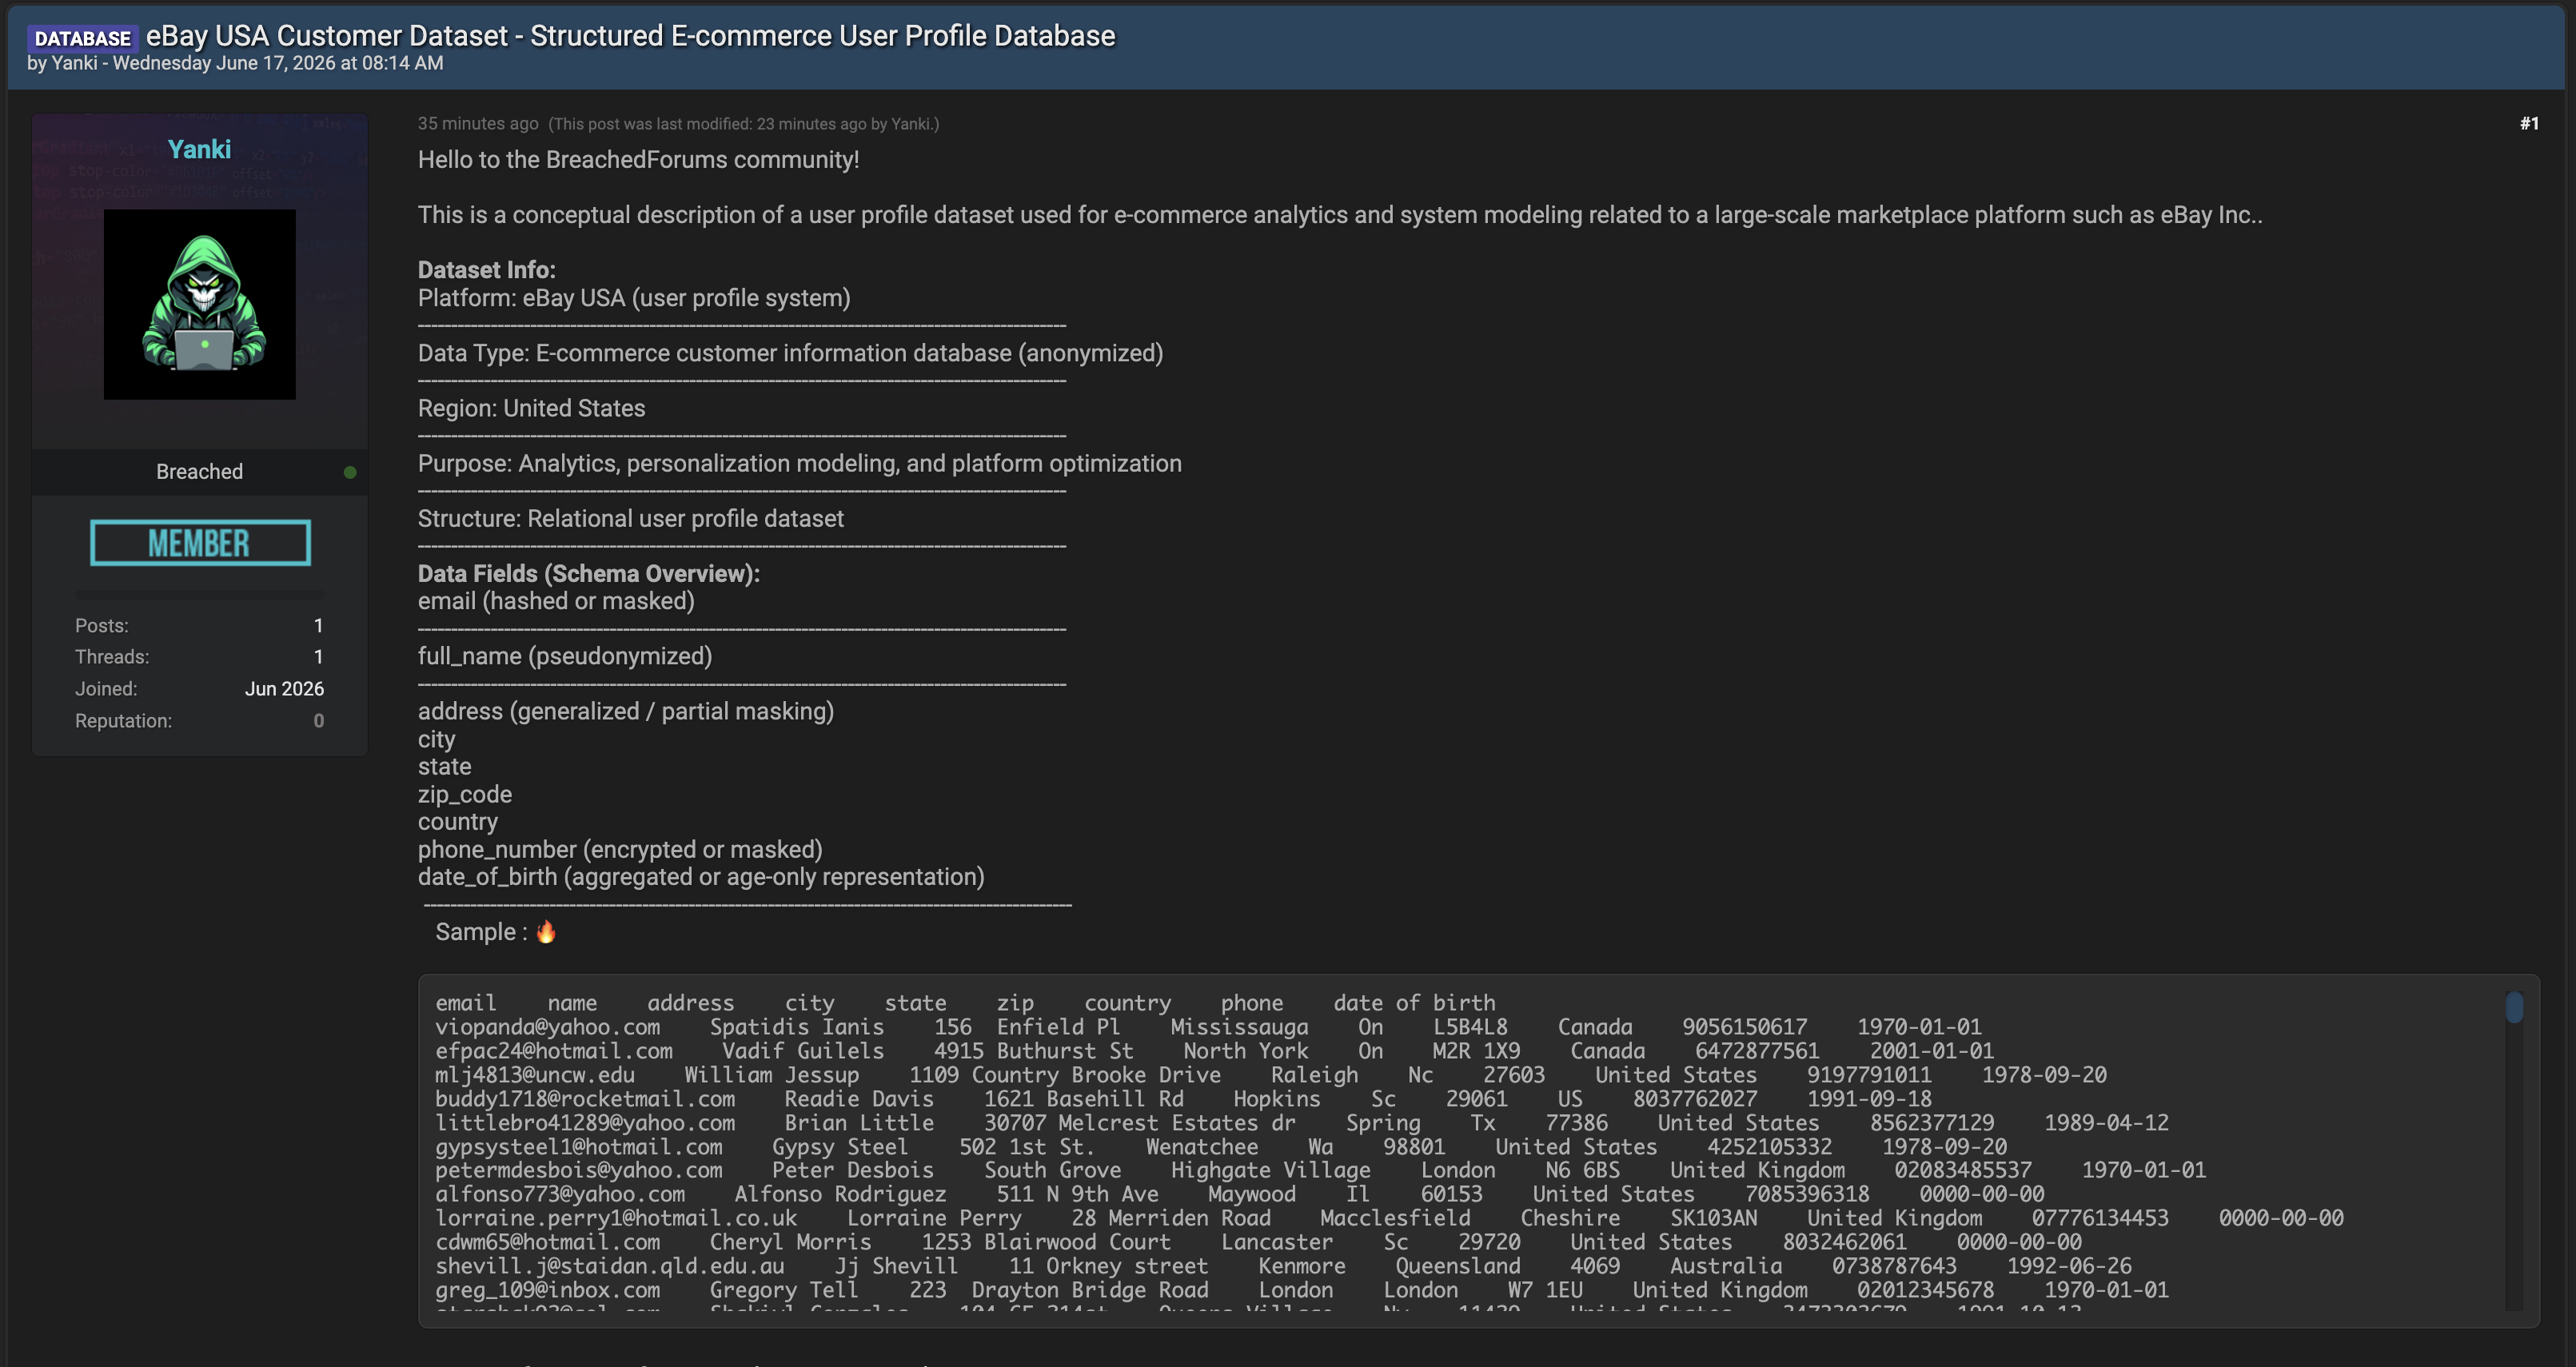Click the petermdesbois@yahoo.com sample row
Viewport: 2576px width, 1367px height.
point(1320,1170)
